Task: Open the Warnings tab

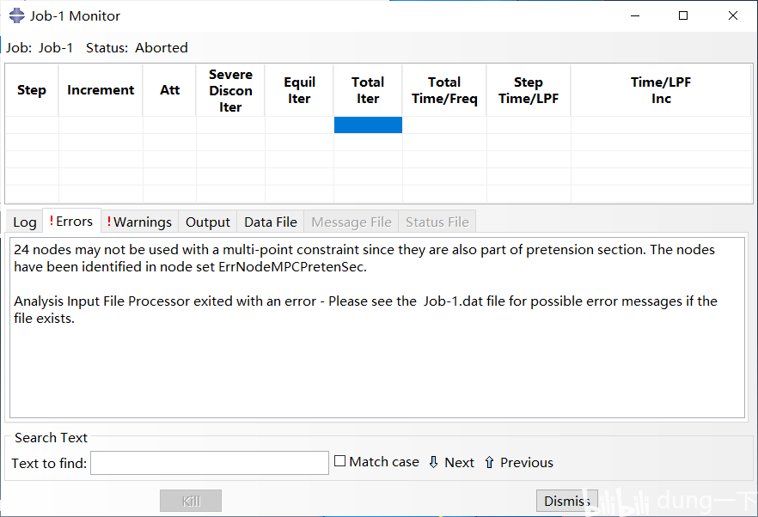Action: [139, 222]
